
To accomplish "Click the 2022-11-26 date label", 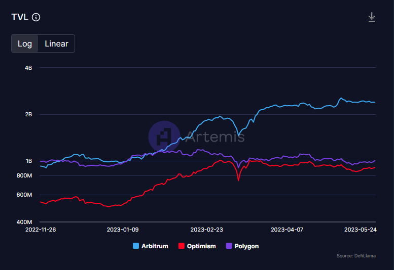I will (x=41, y=230).
